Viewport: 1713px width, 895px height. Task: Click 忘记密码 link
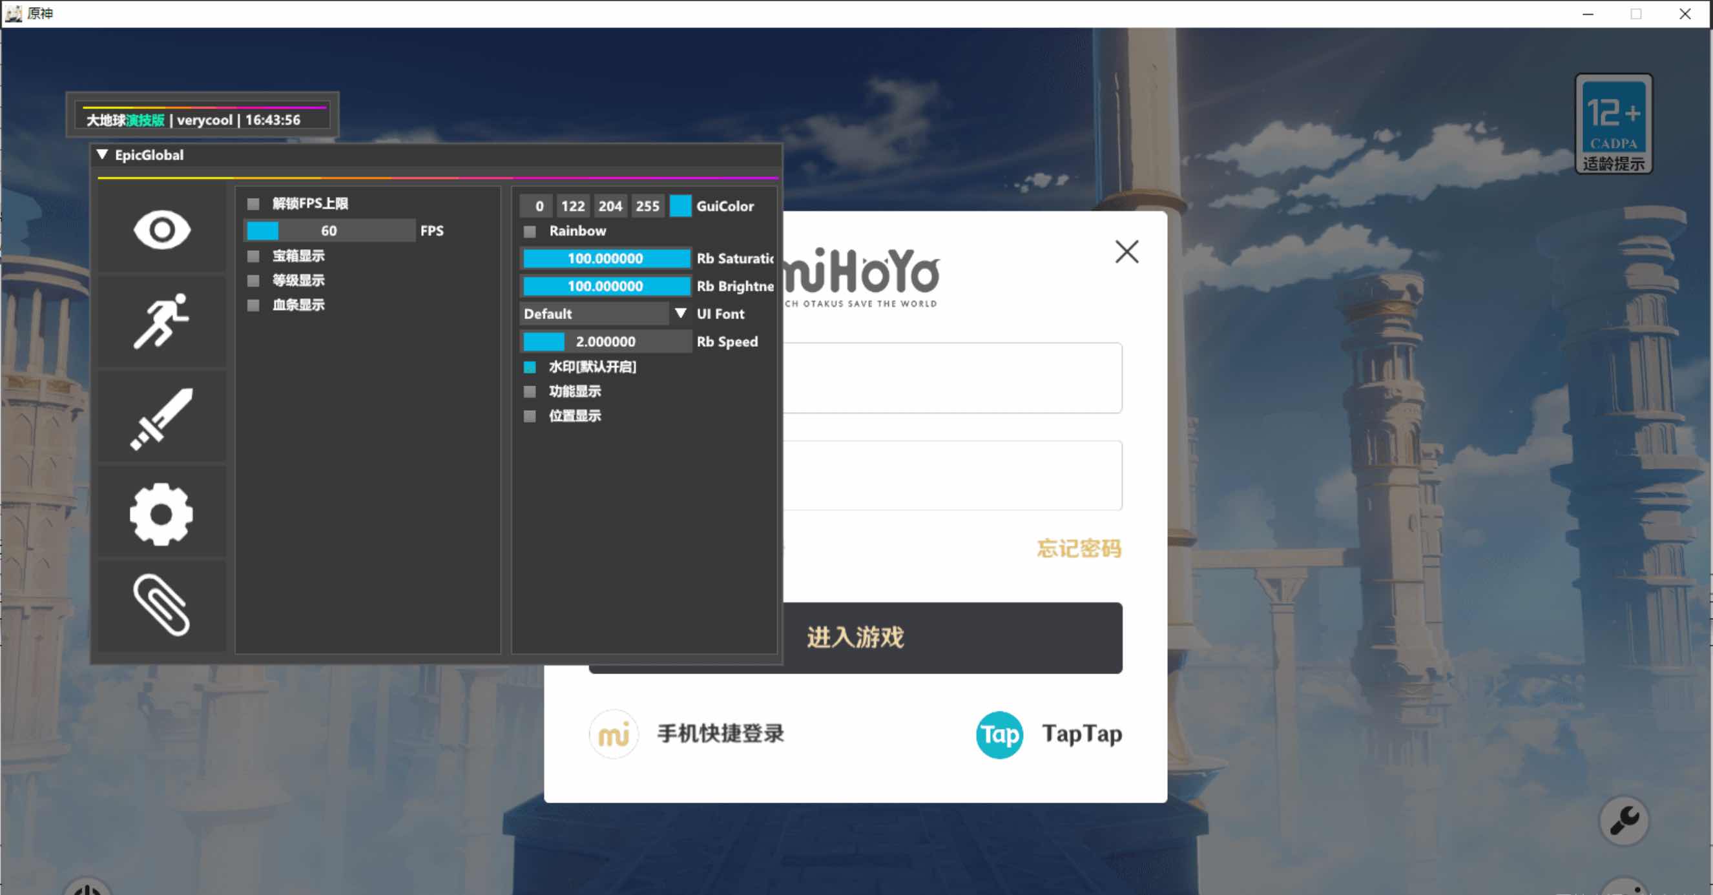pos(1079,549)
